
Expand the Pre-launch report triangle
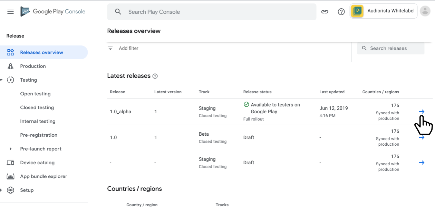coord(10,149)
